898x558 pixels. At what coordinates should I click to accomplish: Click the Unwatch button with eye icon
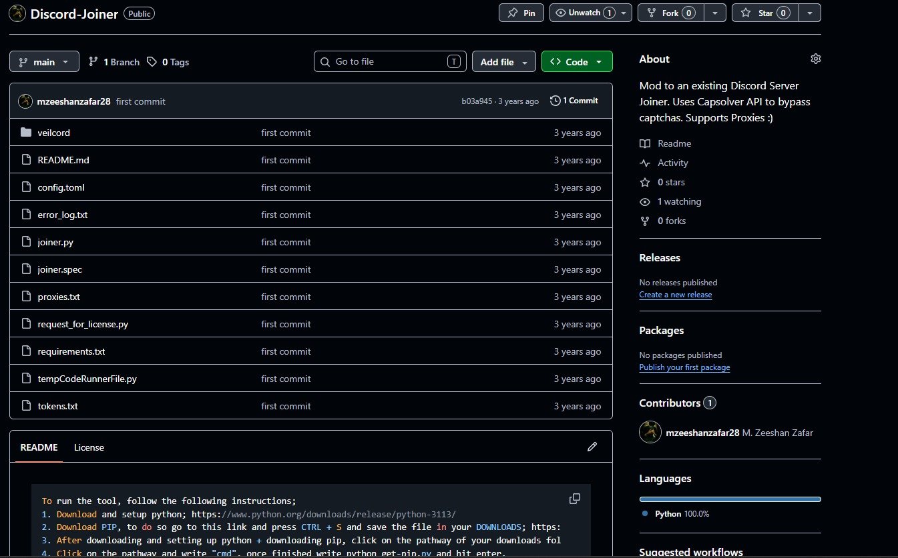click(x=584, y=13)
